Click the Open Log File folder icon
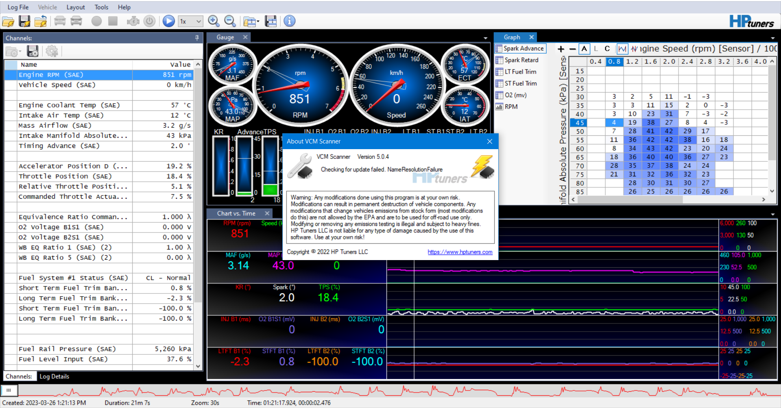The image size is (781, 408). (x=8, y=21)
